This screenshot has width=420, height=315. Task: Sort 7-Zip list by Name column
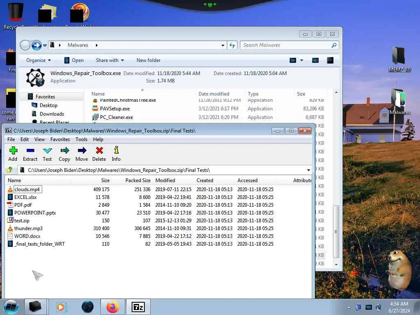[38, 180]
